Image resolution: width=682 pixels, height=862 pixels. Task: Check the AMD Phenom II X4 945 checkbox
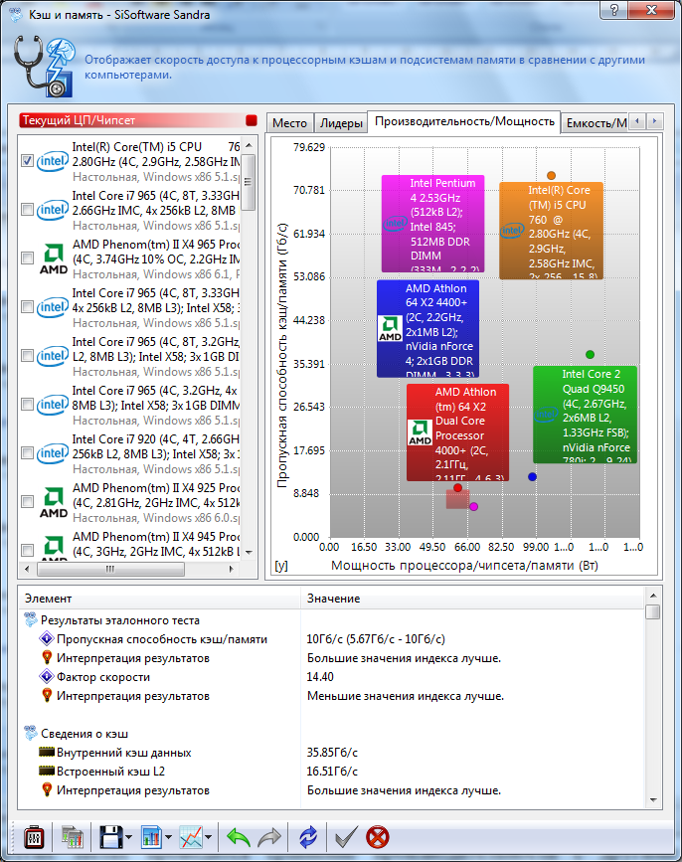(x=28, y=550)
